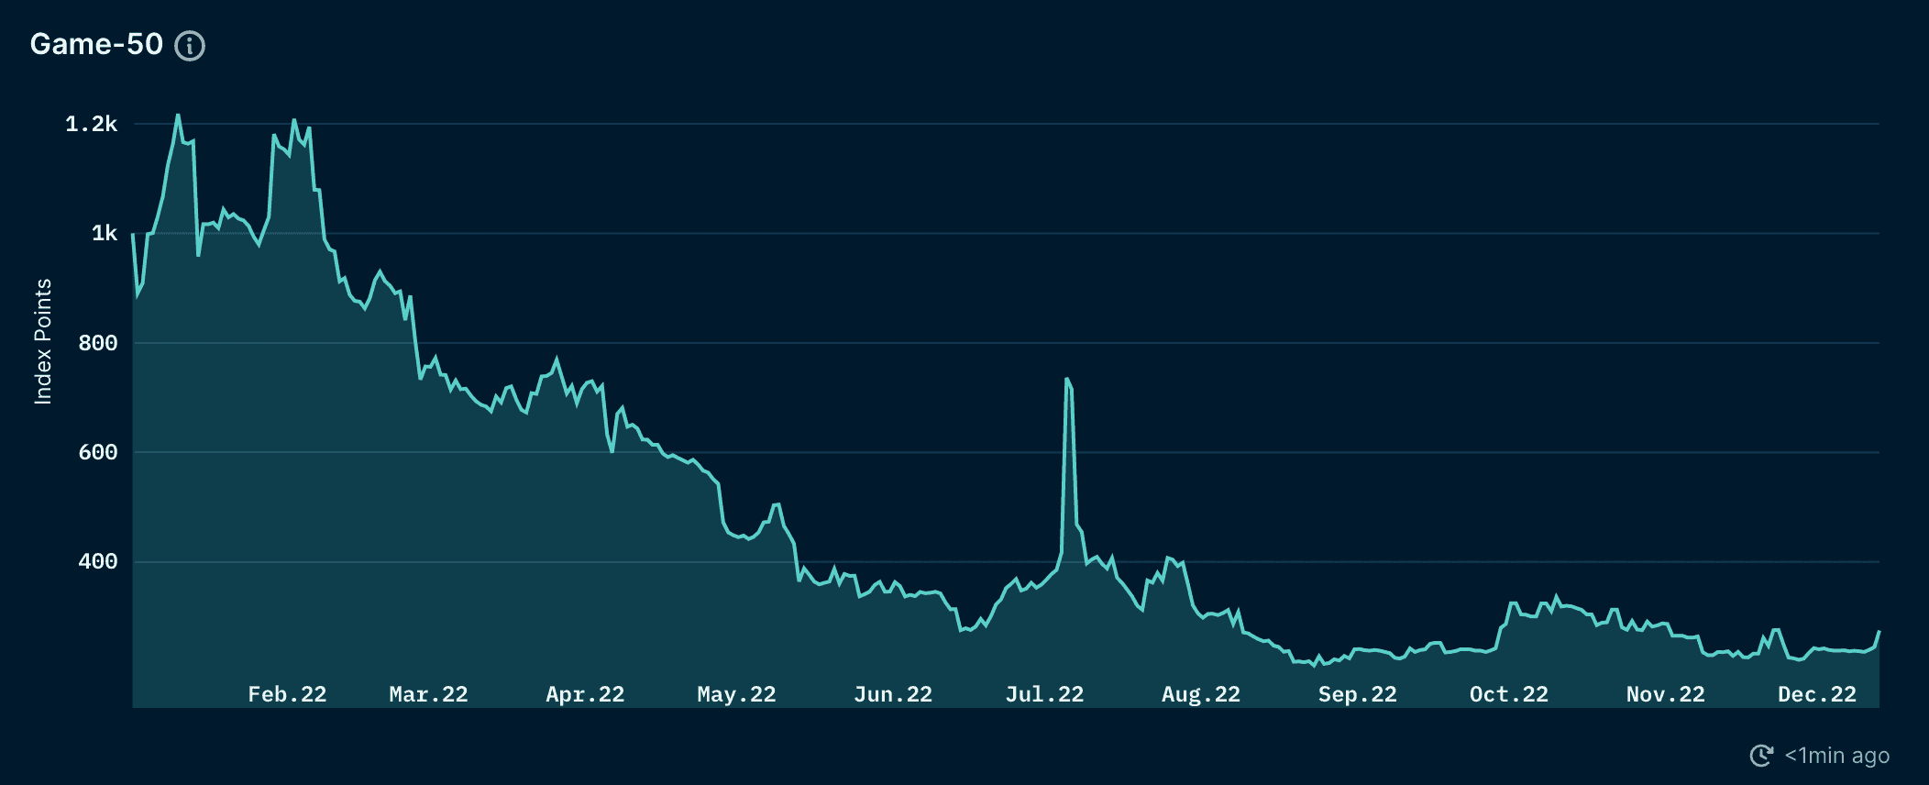Screen dimensions: 1929x785
Task: Click the 1k y-axis label
Action: (x=104, y=233)
